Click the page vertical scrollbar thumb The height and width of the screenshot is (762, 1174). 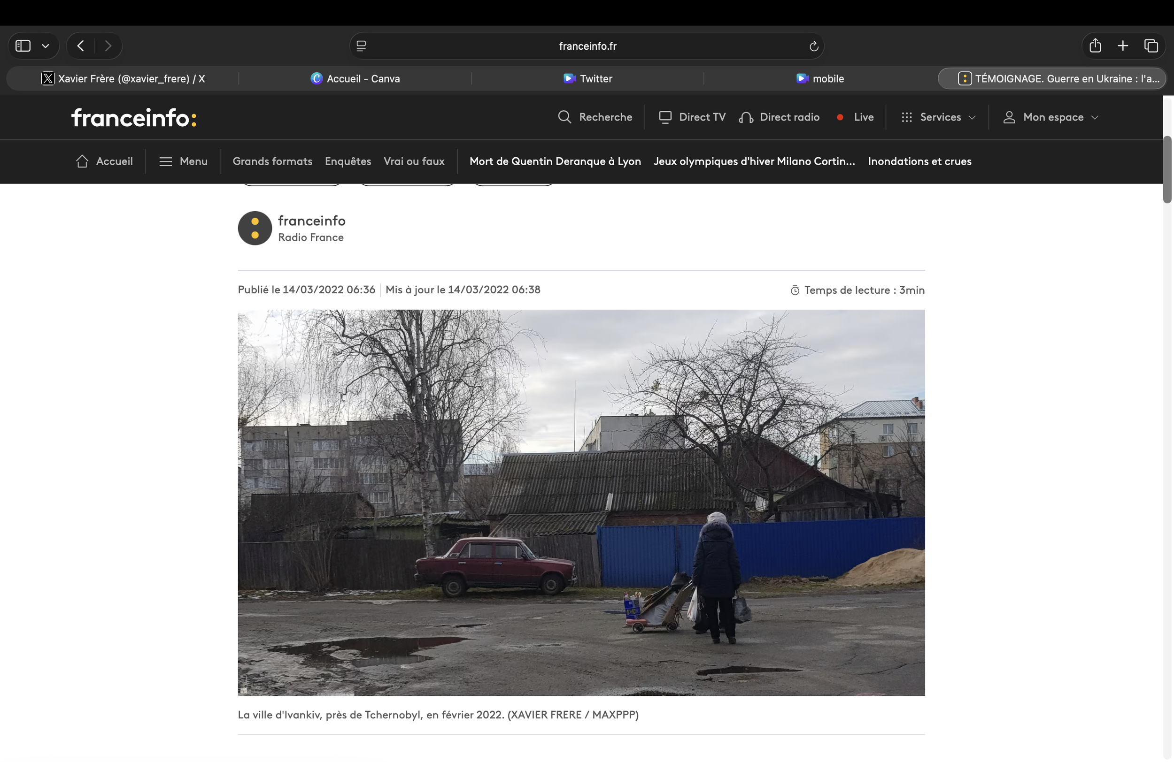(x=1166, y=169)
